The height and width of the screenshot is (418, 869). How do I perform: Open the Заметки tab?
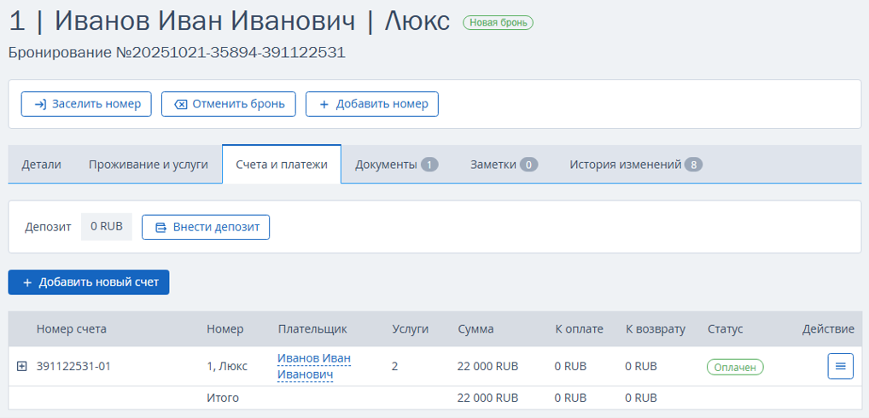click(504, 165)
